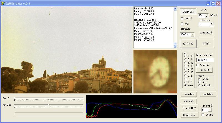Viewport: 222px width, 123px height.
Task: Click the log scrollbar up arrow
Action: tap(175, 9)
